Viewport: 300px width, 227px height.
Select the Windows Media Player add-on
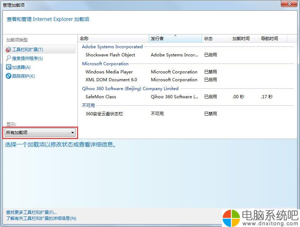pyautogui.click(x=109, y=72)
